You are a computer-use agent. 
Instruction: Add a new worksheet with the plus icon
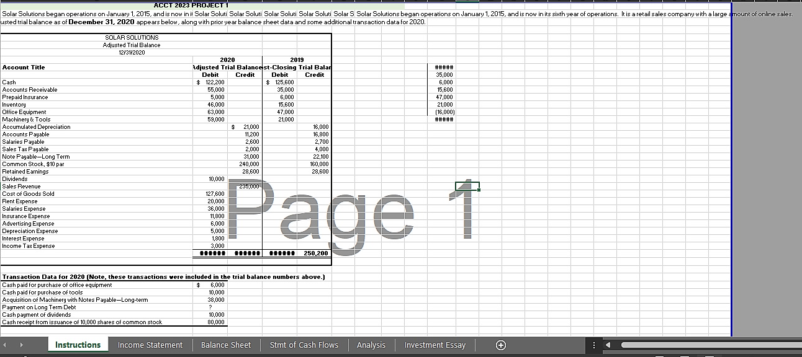(x=500, y=345)
